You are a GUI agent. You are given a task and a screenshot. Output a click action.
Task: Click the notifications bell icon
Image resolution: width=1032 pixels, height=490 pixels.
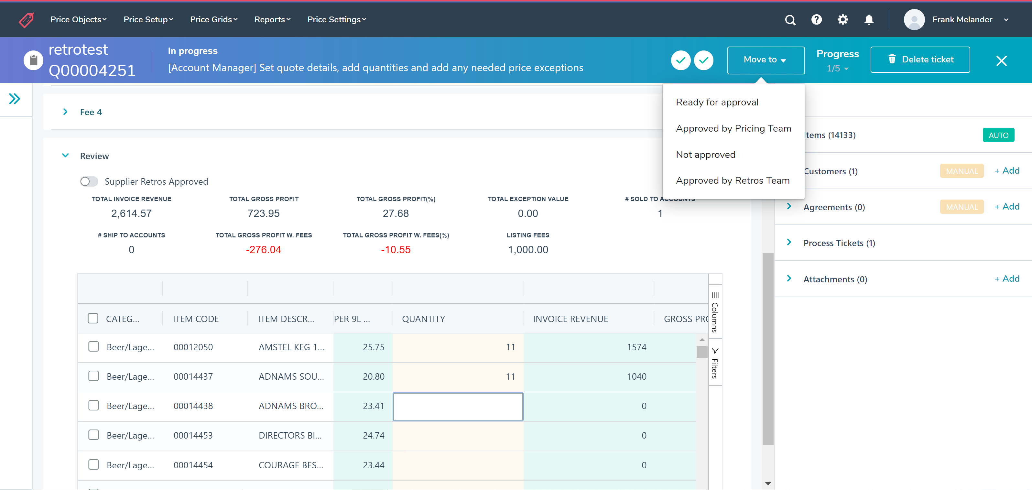pos(869,20)
